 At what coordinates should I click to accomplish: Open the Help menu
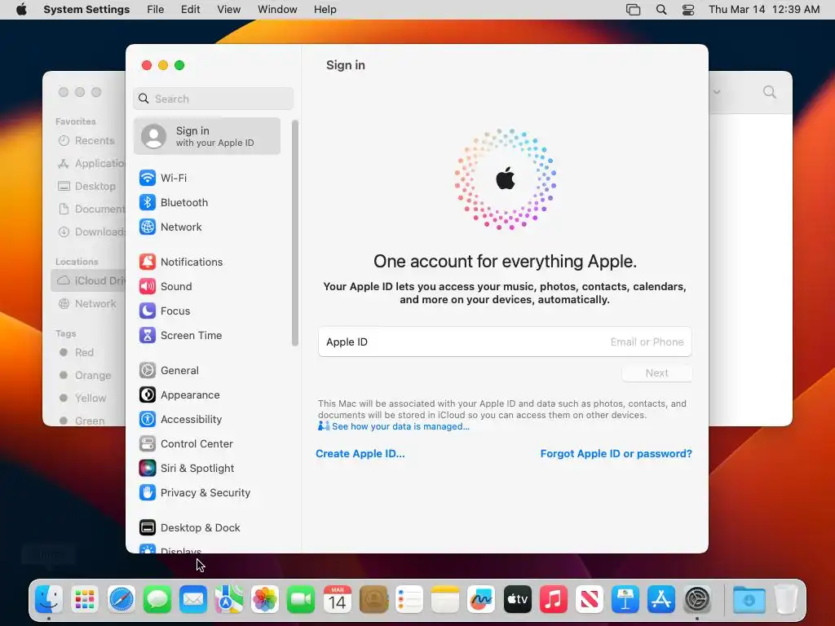pyautogui.click(x=325, y=10)
